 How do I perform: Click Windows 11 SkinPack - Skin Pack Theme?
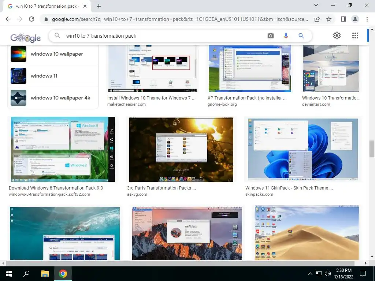(x=289, y=188)
